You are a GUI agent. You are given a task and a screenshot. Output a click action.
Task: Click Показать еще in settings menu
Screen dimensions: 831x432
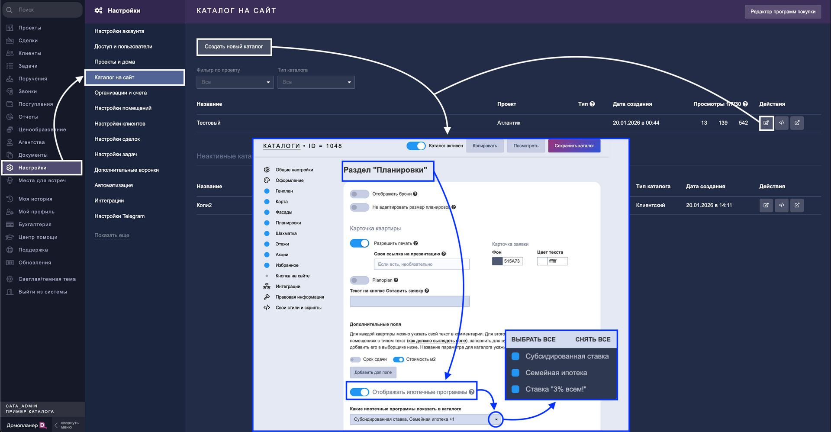pos(112,235)
